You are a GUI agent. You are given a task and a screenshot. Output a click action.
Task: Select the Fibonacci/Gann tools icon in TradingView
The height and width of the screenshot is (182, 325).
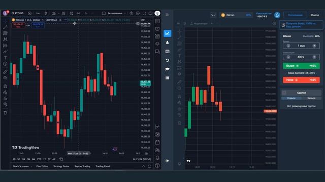[x=5, y=33]
